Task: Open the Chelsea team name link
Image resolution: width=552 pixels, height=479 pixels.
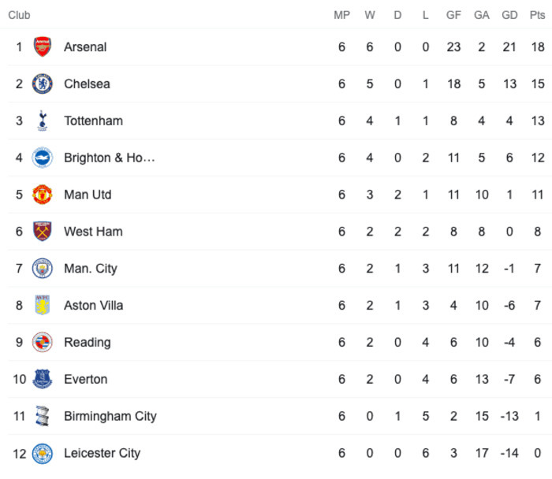Action: pyautogui.click(x=87, y=84)
